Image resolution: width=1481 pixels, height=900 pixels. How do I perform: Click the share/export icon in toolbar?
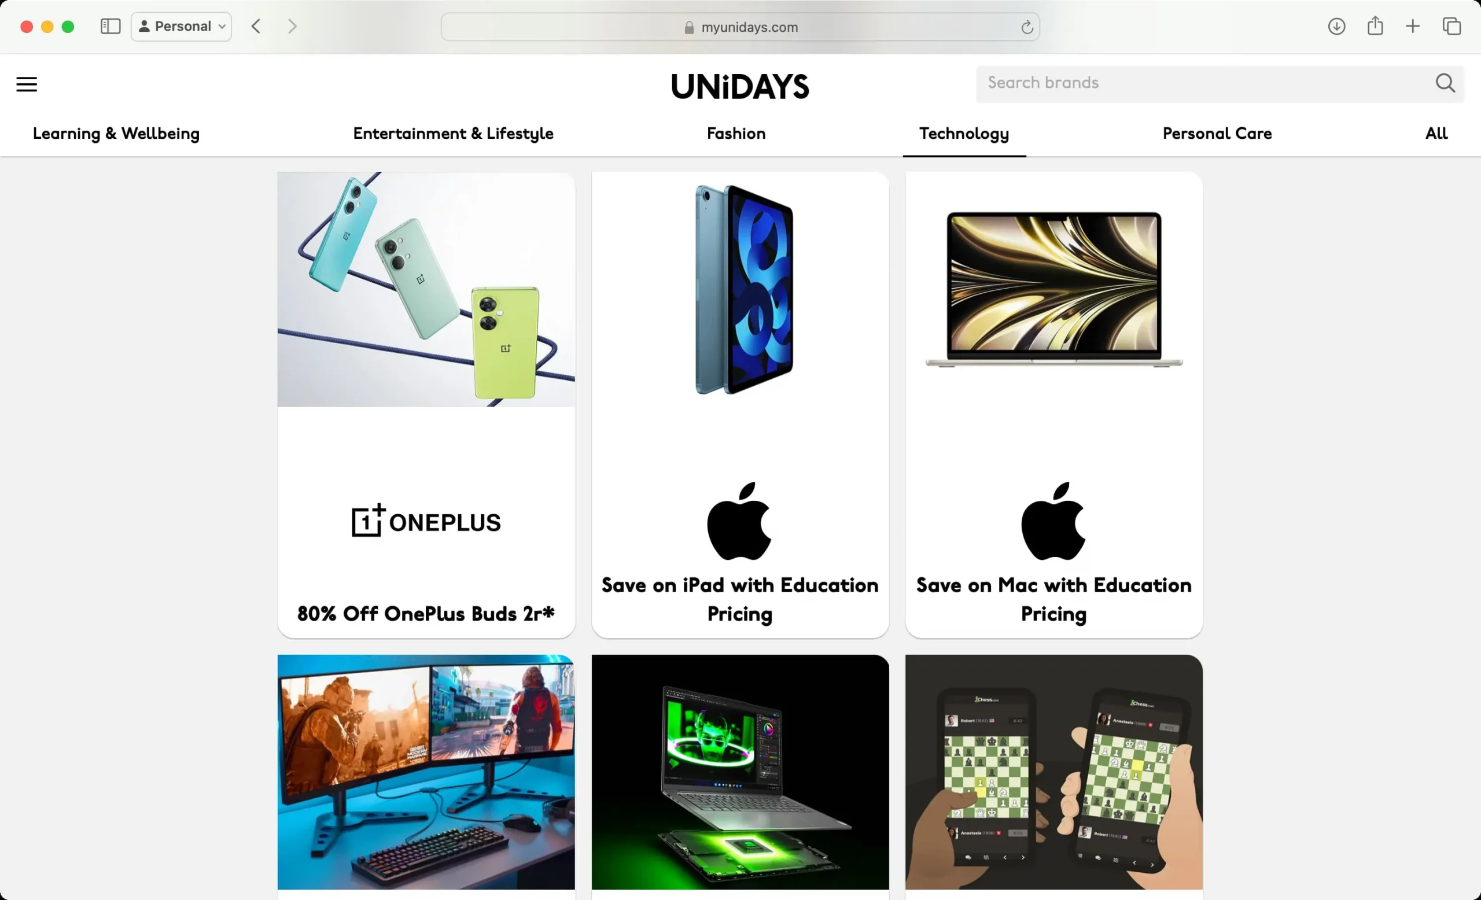click(x=1375, y=27)
